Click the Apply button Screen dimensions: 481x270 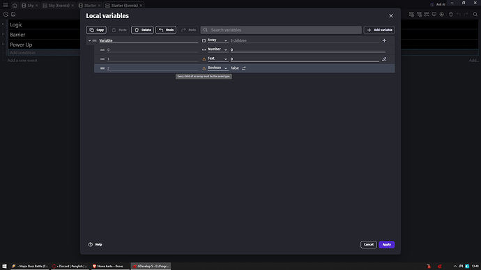tap(386, 244)
